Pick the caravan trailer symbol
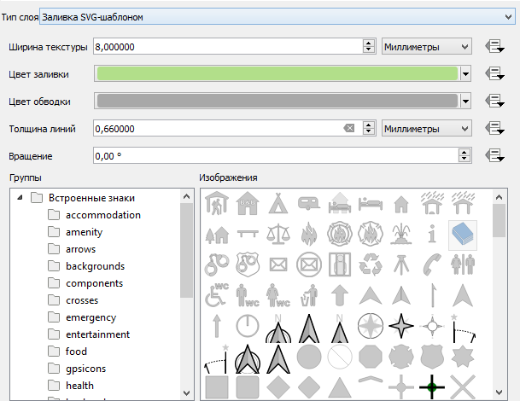Viewport: 520px width, 401px height. tap(308, 203)
